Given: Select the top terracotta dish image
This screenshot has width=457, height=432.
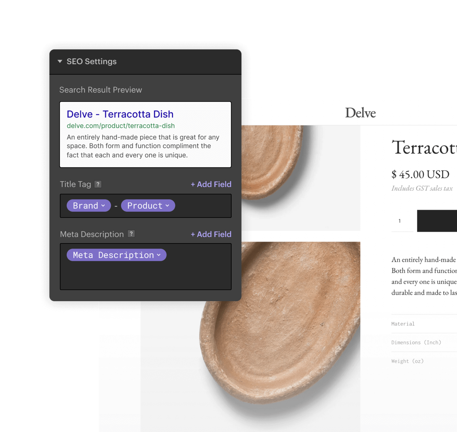Looking at the screenshot, I should pos(301,178).
